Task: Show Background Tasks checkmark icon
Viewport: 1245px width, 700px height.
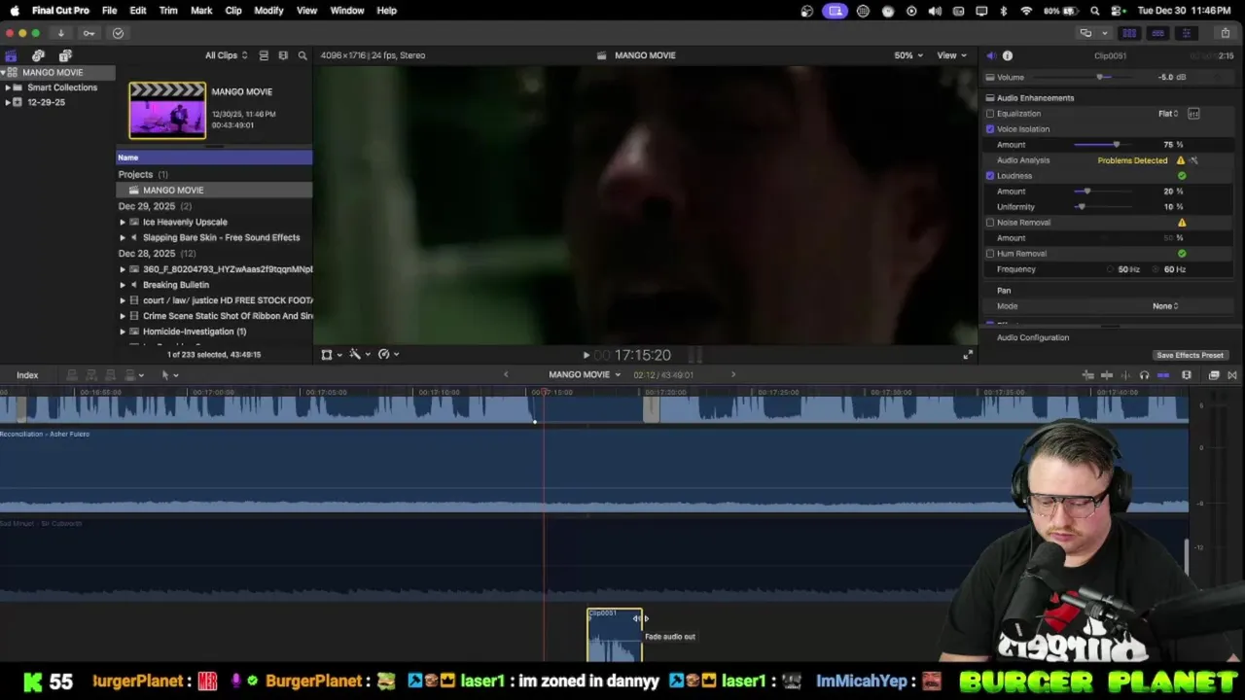Action: point(118,33)
